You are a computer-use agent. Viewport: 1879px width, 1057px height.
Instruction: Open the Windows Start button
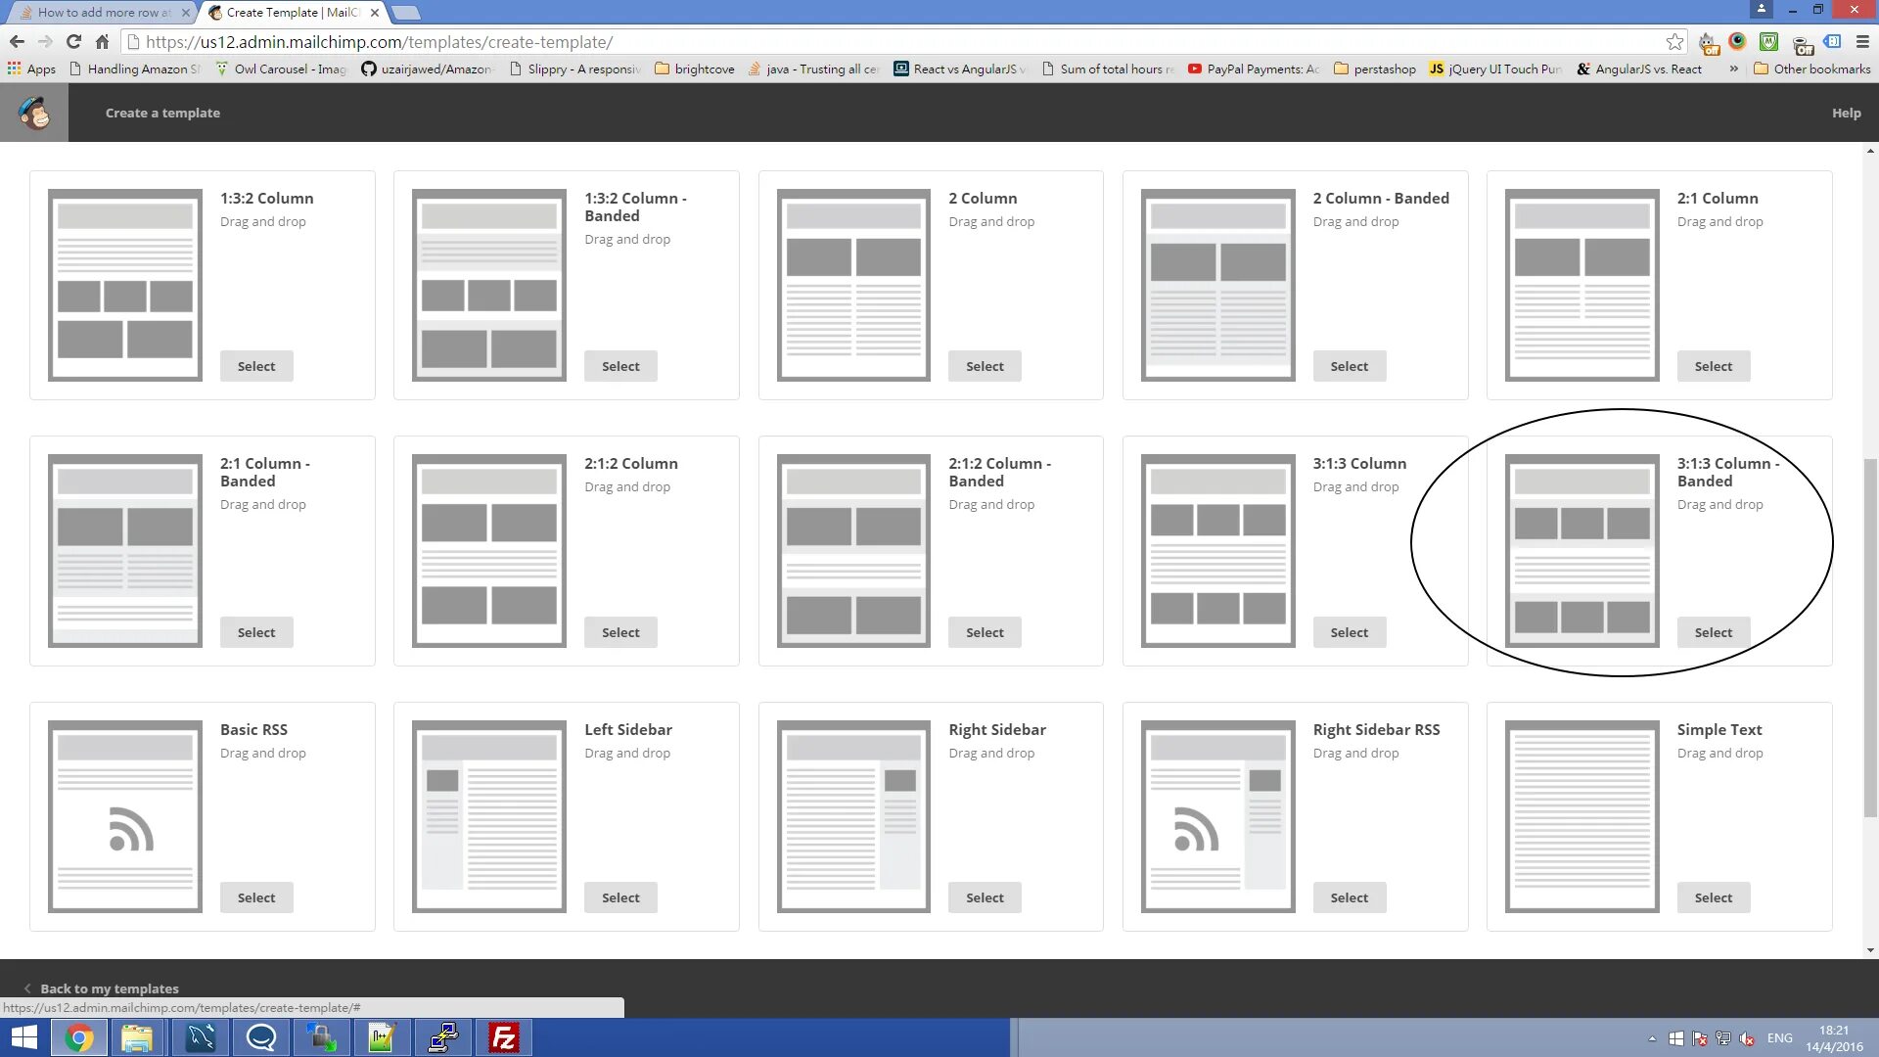(x=23, y=1037)
